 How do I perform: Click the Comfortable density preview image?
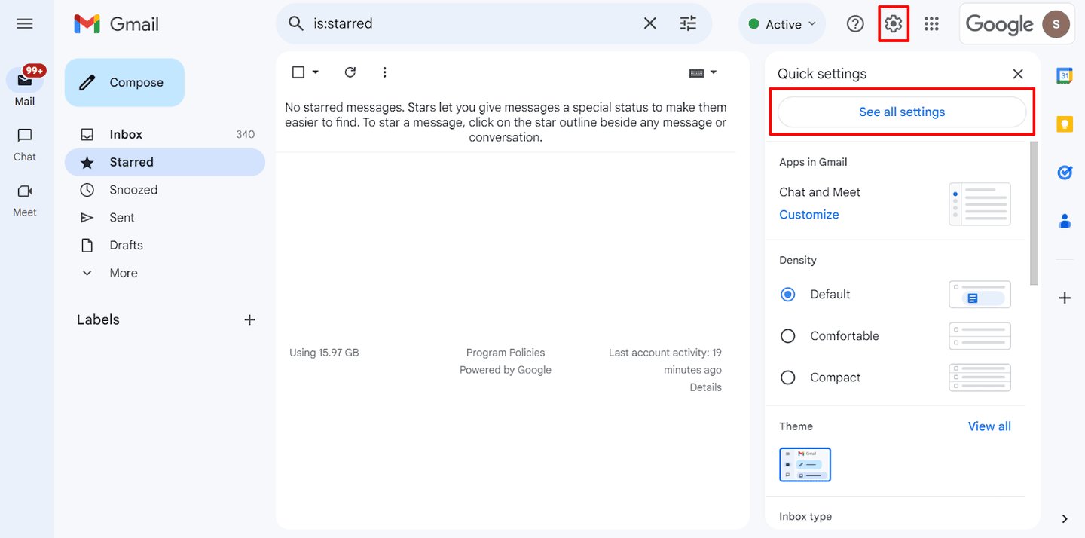pyautogui.click(x=980, y=336)
